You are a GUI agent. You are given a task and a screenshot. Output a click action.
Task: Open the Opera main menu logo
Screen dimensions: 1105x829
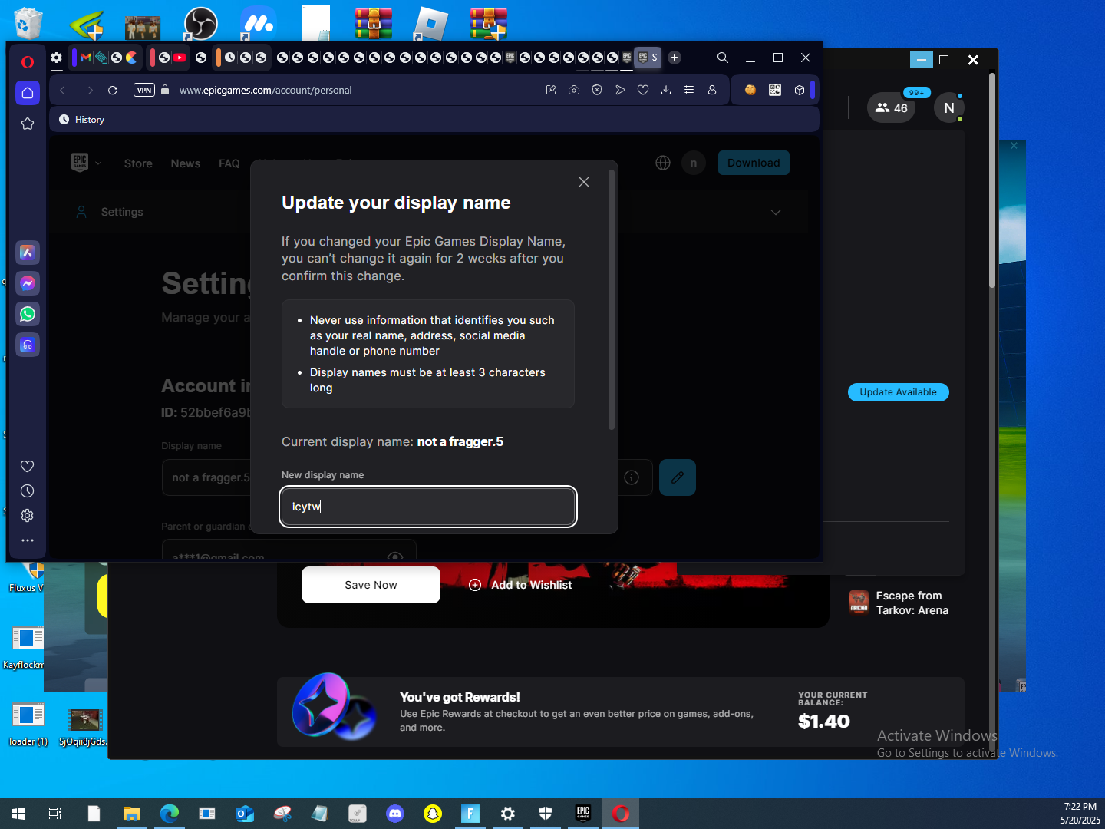[28, 61]
